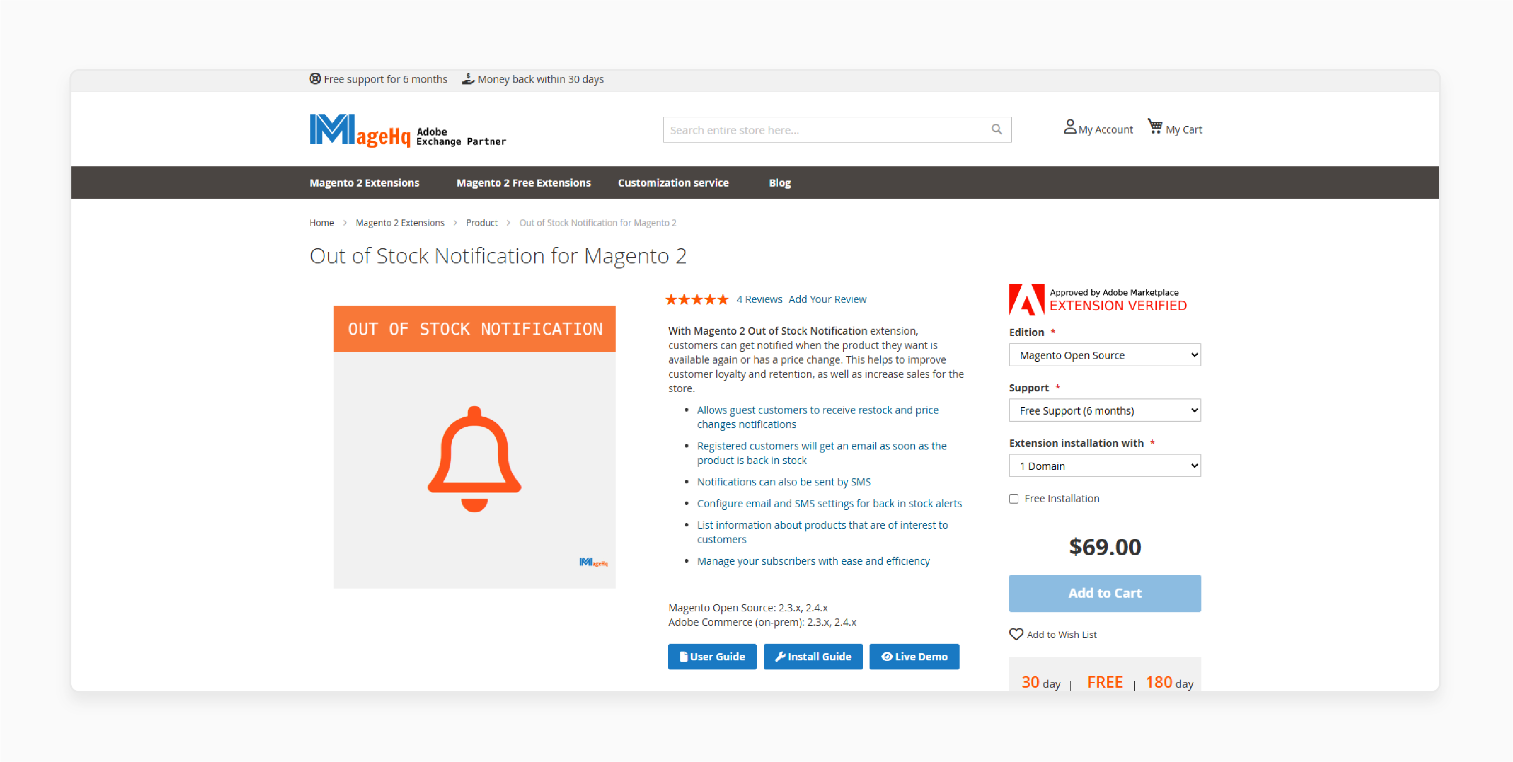Open the My Cart shopping cart icon
The height and width of the screenshot is (762, 1513).
click(1155, 127)
